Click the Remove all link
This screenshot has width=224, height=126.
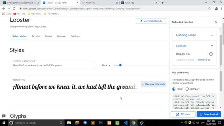coord(204,60)
